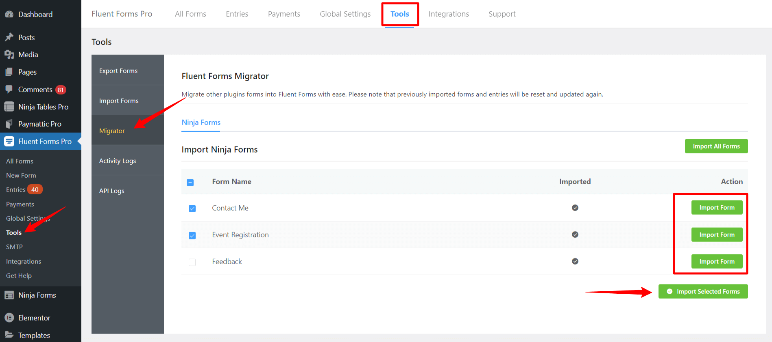Click Import Selected Forms button
Image resolution: width=772 pixels, height=342 pixels.
tap(703, 291)
